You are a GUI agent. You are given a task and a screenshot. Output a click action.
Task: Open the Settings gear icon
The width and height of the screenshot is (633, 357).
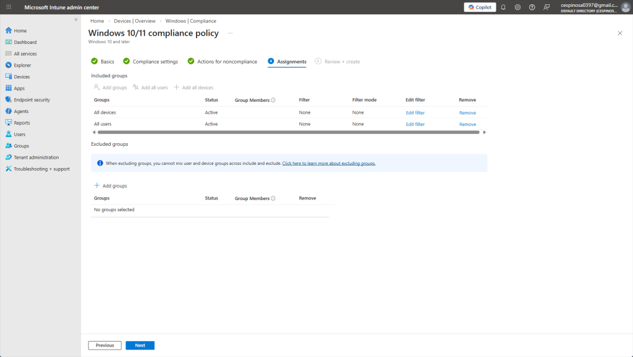pos(517,7)
